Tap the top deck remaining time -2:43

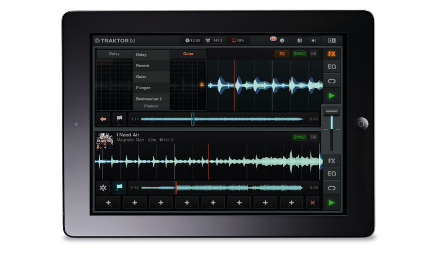[x=313, y=119]
